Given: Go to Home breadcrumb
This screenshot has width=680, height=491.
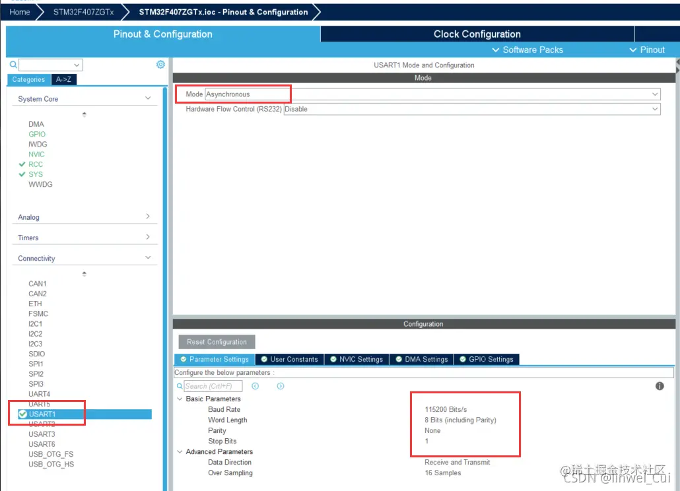Looking at the screenshot, I should pyautogui.click(x=20, y=12).
